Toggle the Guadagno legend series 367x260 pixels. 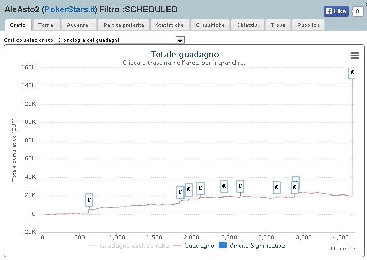(194, 246)
